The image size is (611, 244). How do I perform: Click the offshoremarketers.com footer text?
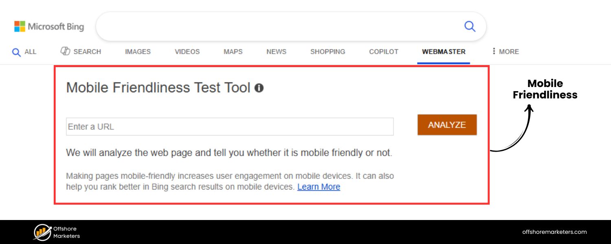(x=554, y=232)
